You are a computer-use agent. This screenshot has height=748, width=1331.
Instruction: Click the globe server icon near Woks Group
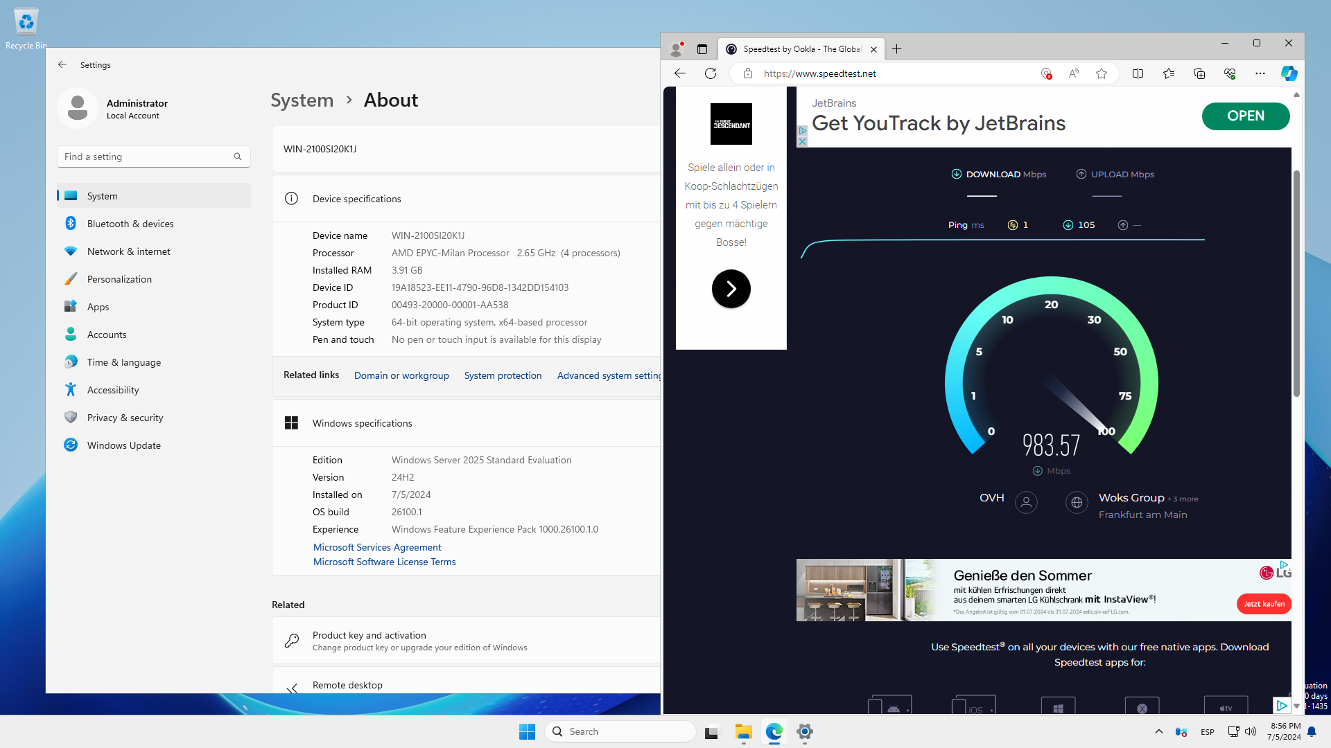point(1077,502)
